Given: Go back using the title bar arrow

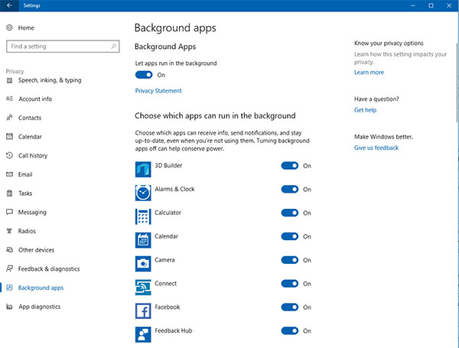Looking at the screenshot, I should pos(8,5).
